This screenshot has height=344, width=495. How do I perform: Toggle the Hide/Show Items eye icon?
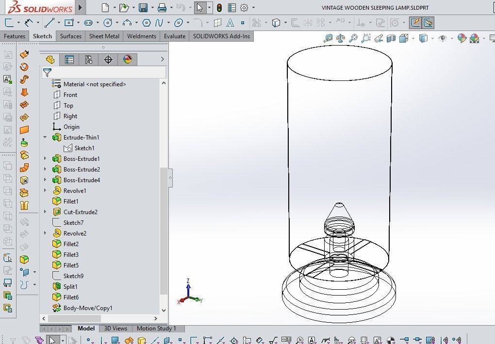click(x=443, y=38)
